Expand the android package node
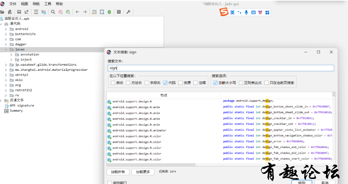348x184 pixels. pyautogui.click(x=6, y=29)
